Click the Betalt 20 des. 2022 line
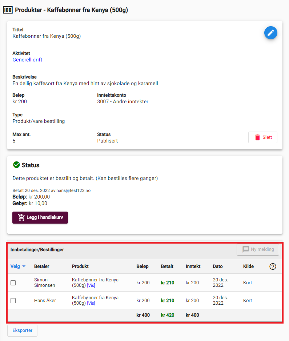The width and height of the screenshot is (289, 341). point(52,190)
